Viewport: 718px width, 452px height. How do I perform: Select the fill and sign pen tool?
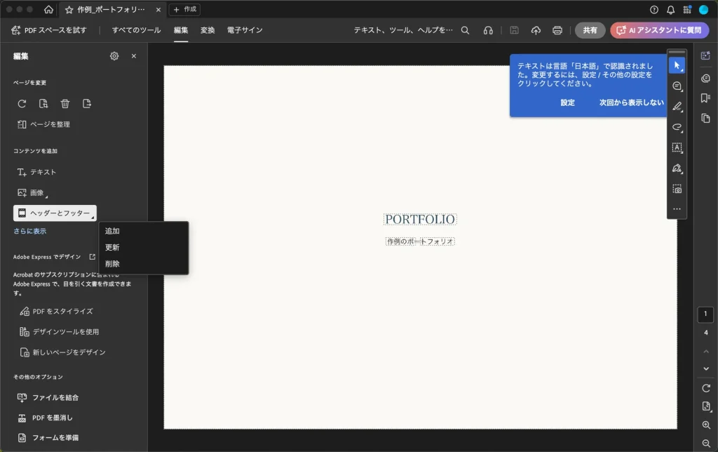677,168
